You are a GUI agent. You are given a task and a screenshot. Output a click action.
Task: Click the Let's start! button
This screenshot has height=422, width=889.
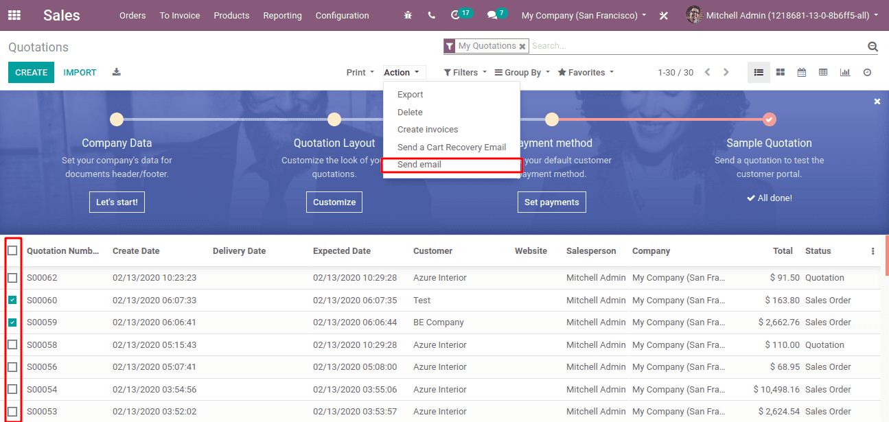[x=117, y=202]
